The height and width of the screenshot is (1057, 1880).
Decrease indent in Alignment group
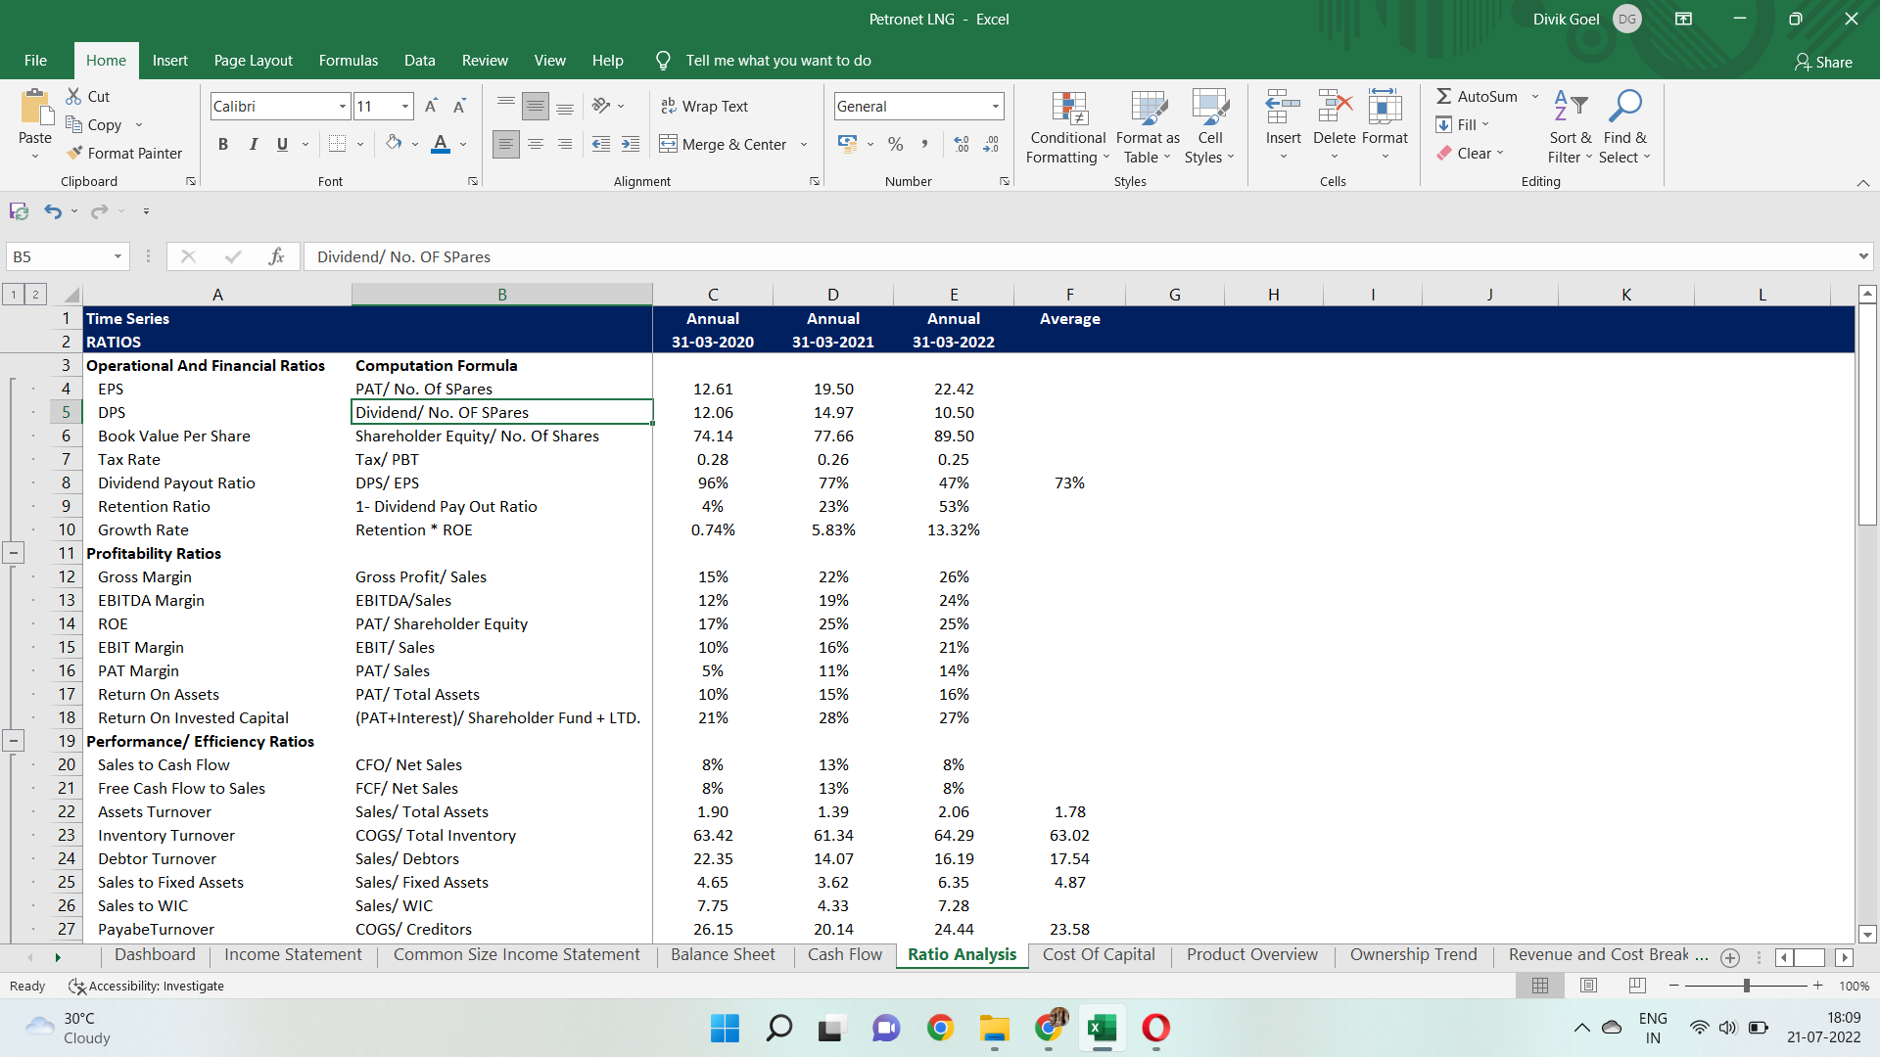tap(601, 144)
